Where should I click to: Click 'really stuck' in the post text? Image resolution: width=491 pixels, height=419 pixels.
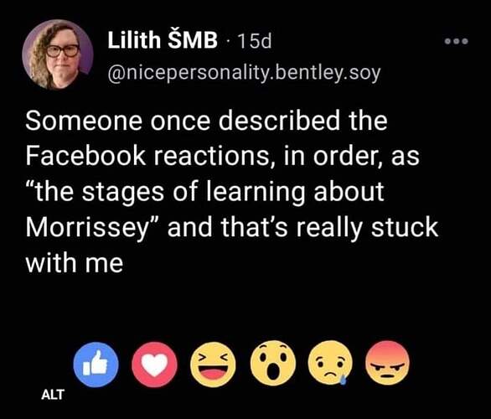[367, 227]
